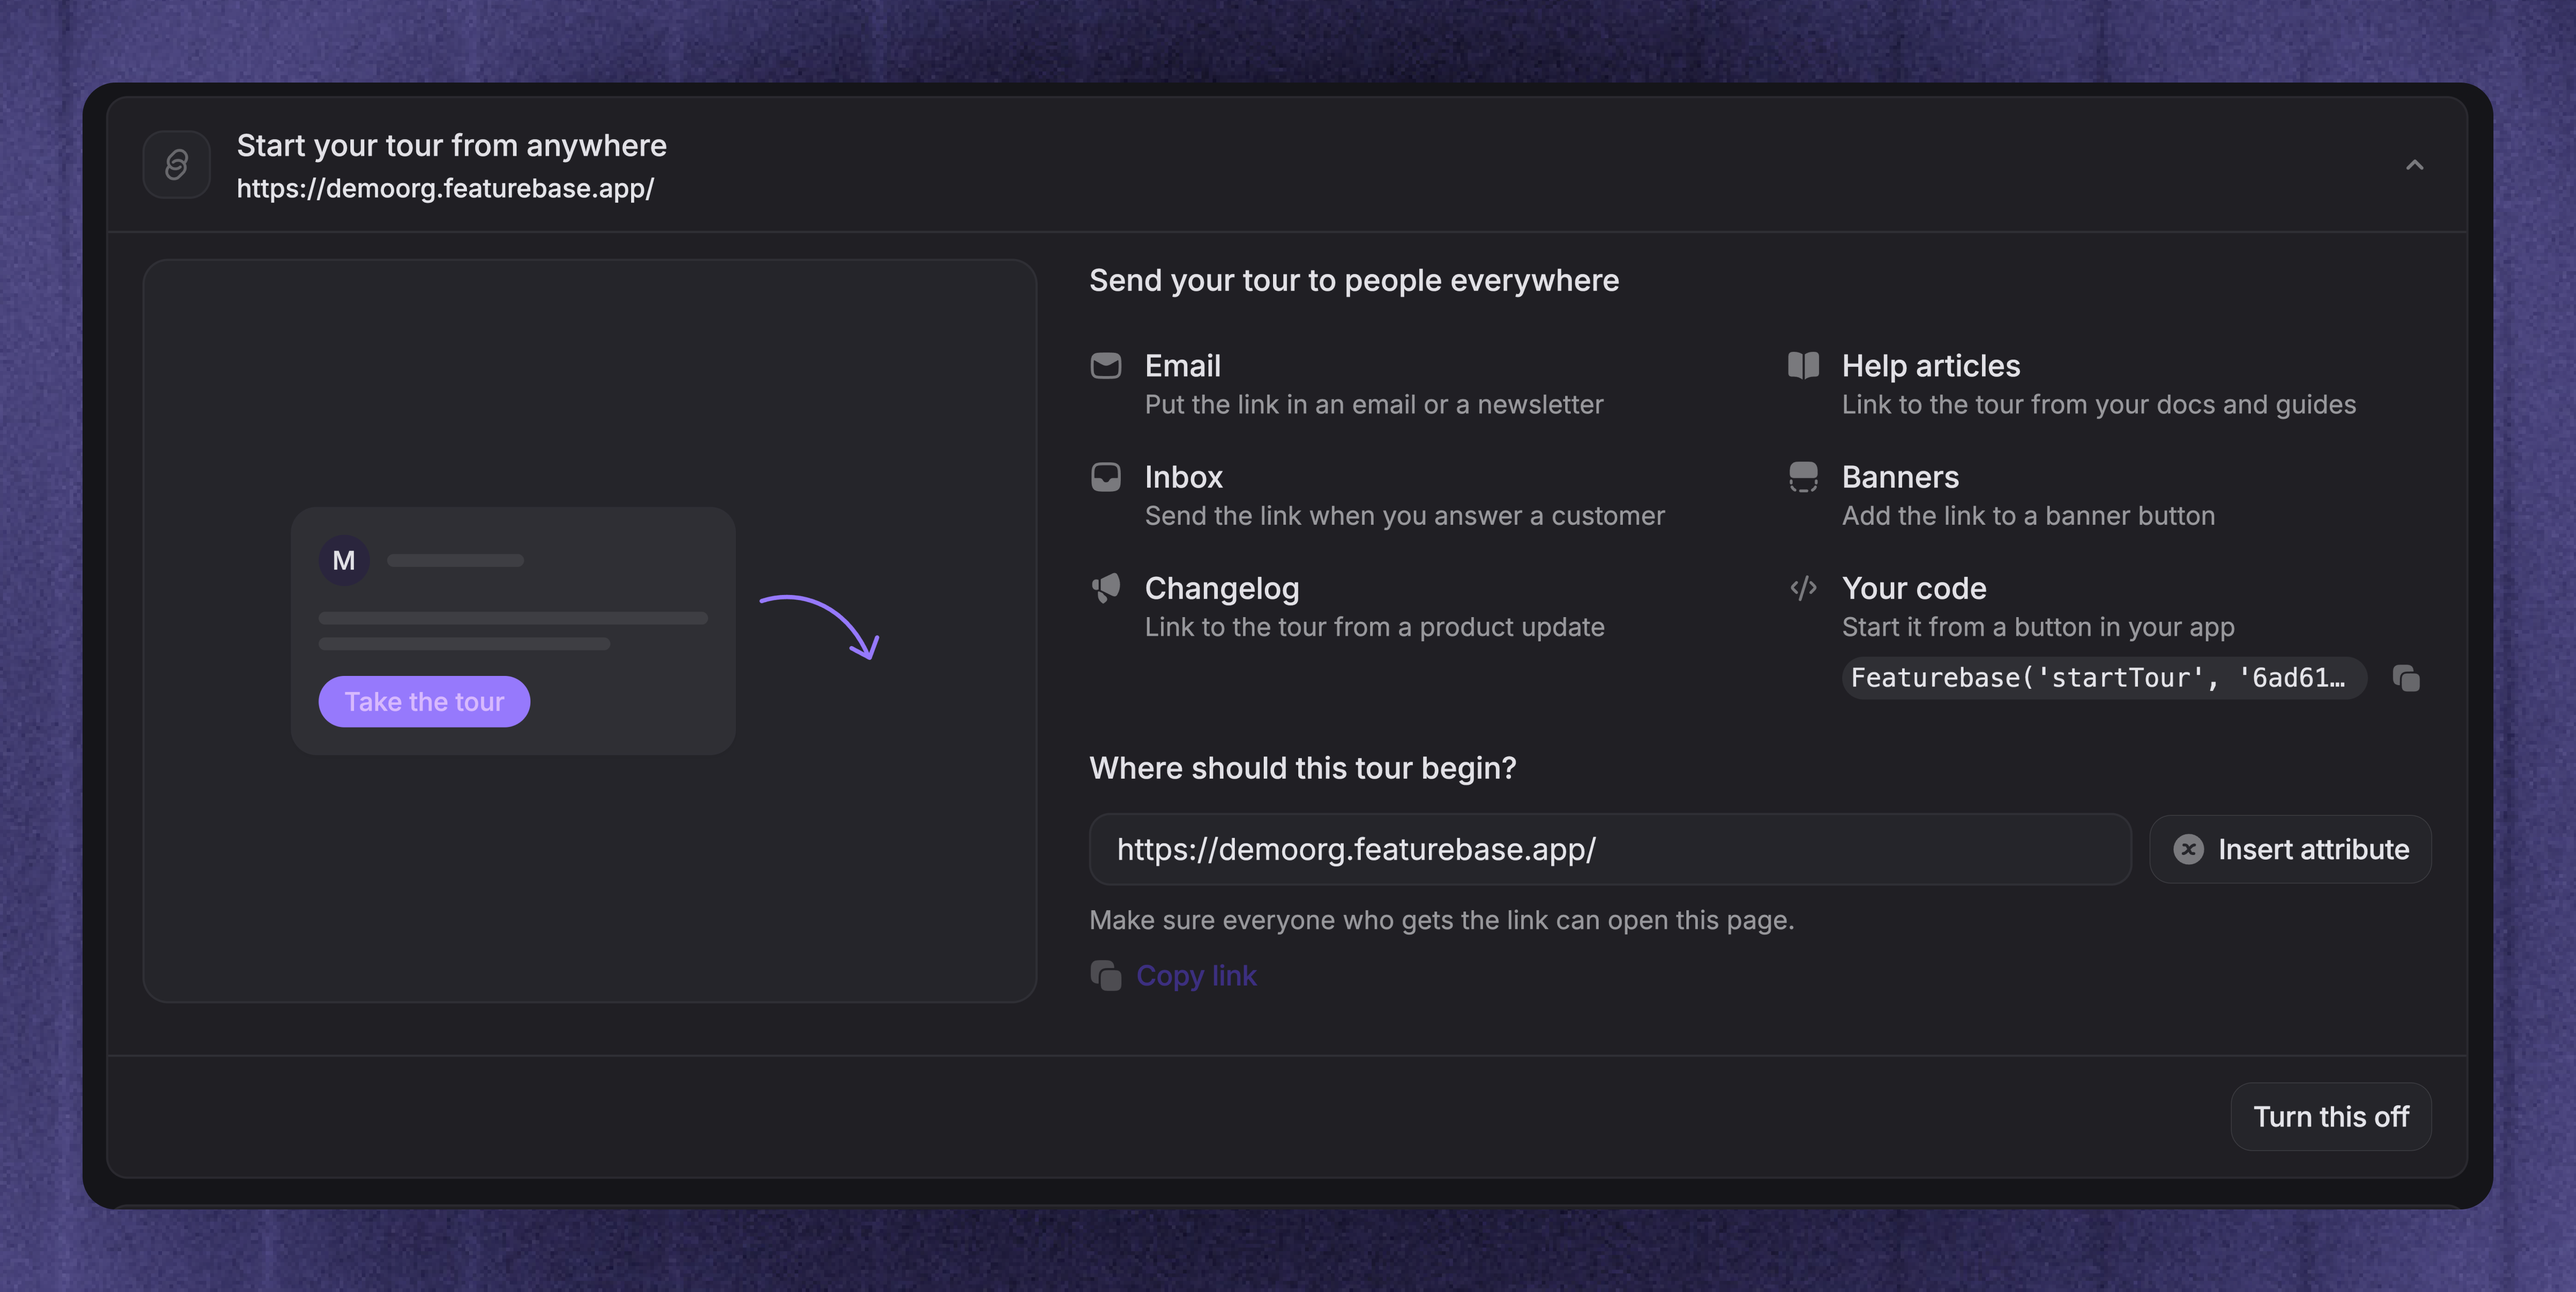Click the Turn this off button
This screenshot has width=2576, height=1292.
point(2330,1116)
